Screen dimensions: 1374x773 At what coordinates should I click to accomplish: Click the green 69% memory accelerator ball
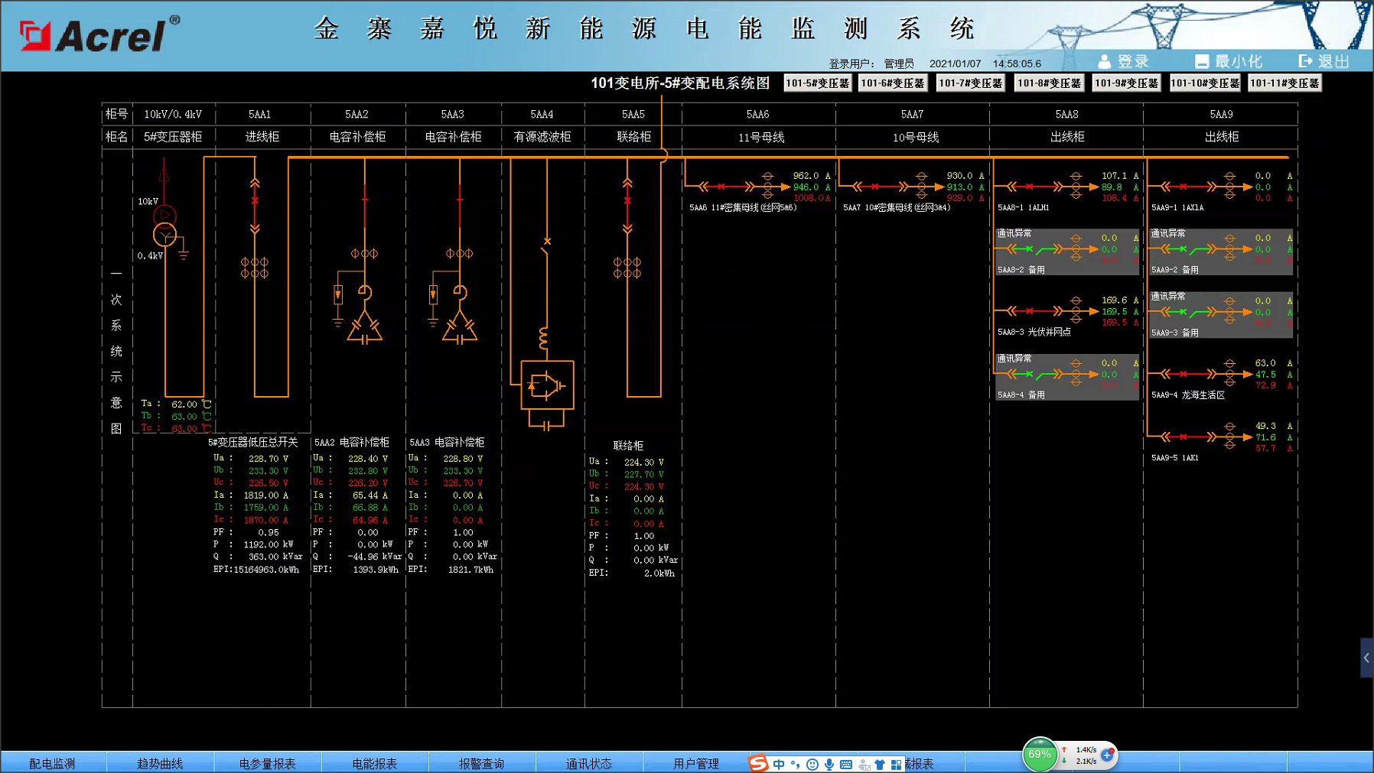[1039, 755]
